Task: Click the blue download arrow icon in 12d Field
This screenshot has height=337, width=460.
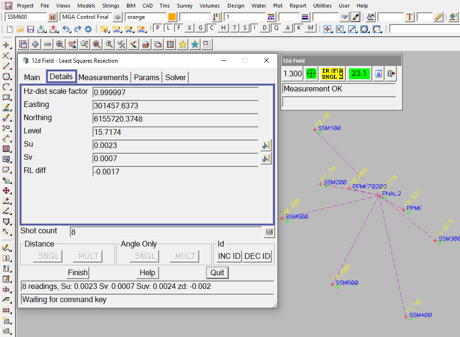Action: pyautogui.click(x=378, y=74)
